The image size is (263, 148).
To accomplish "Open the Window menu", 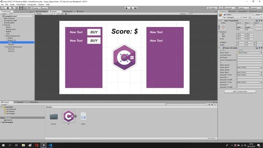I will 41,5.
